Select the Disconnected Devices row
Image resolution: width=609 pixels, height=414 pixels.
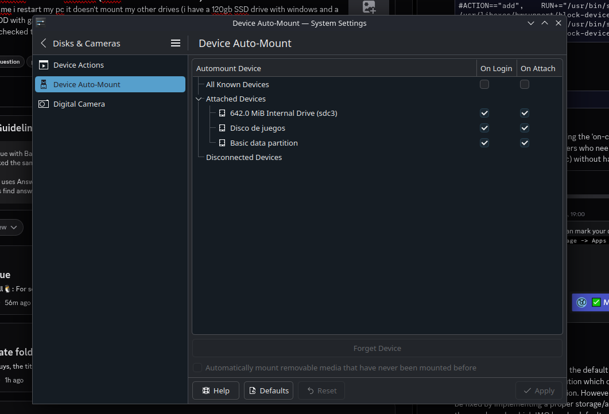[377, 157]
